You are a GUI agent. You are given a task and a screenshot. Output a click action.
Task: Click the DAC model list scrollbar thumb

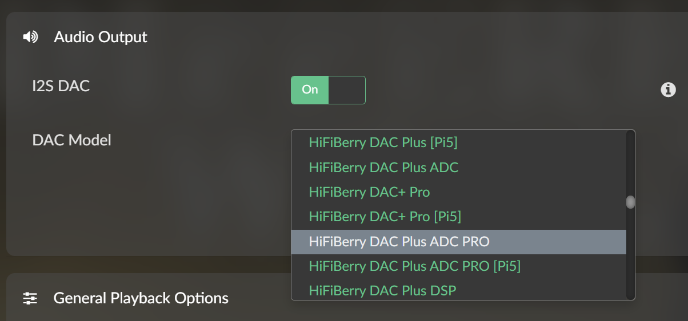point(630,202)
